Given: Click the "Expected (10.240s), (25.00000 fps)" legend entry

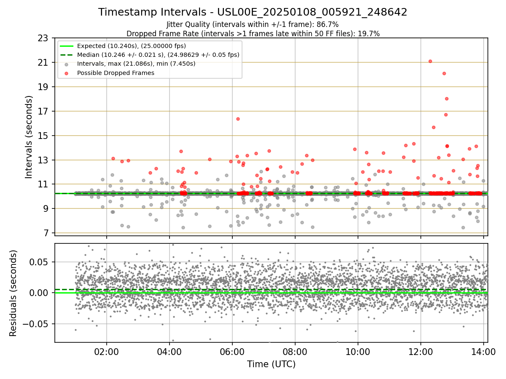Looking at the screenshot, I should tap(132, 46).
